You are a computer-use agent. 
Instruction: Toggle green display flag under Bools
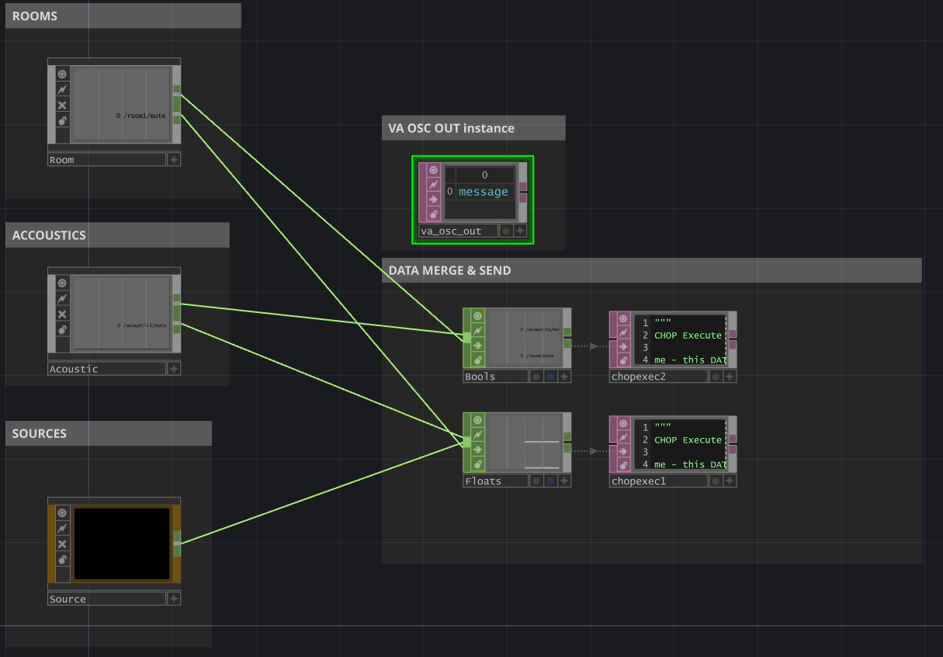(536, 377)
